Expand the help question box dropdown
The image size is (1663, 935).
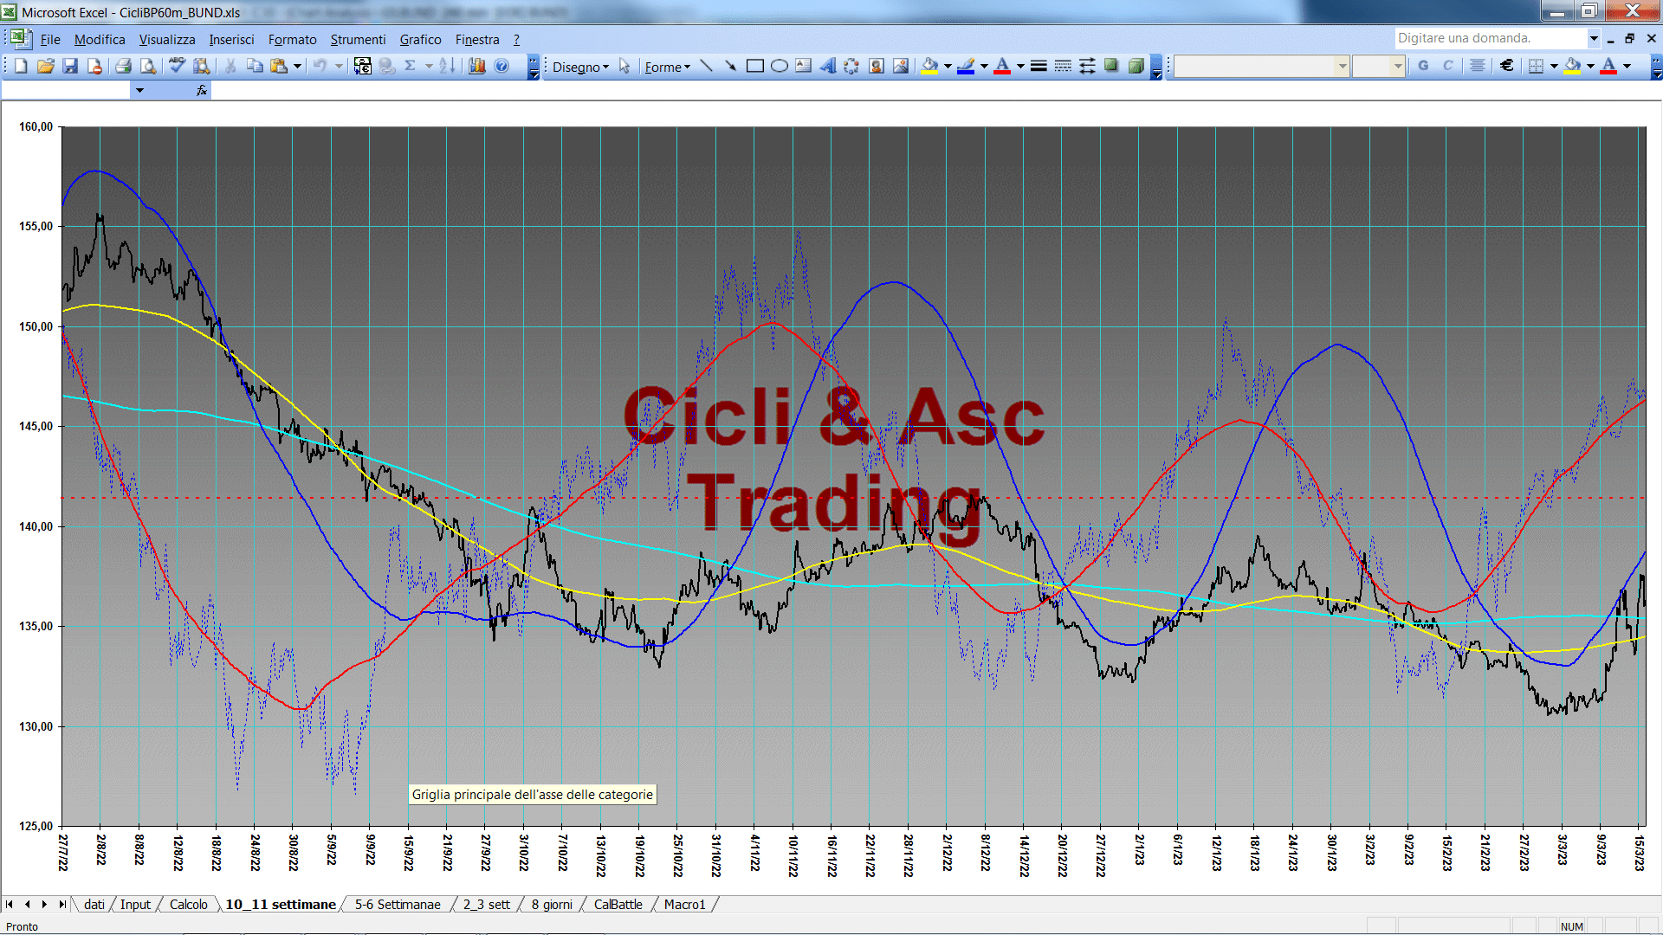(x=1593, y=38)
